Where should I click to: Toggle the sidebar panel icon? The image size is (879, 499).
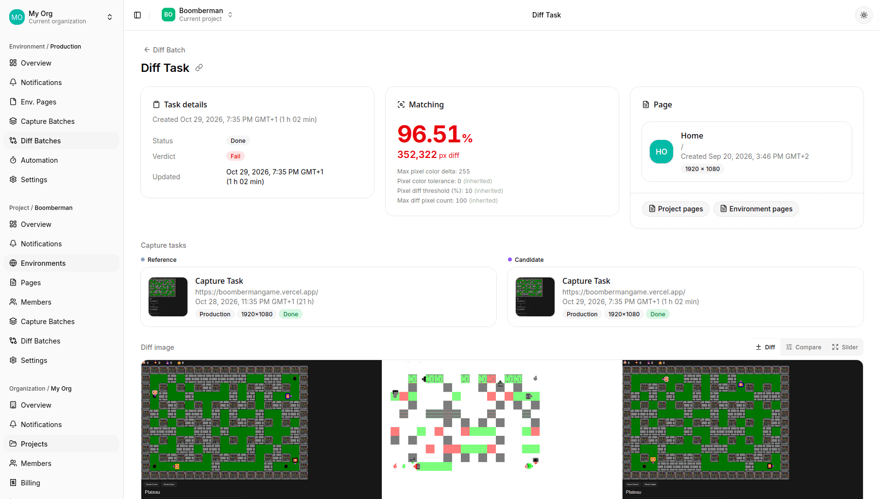pos(137,15)
